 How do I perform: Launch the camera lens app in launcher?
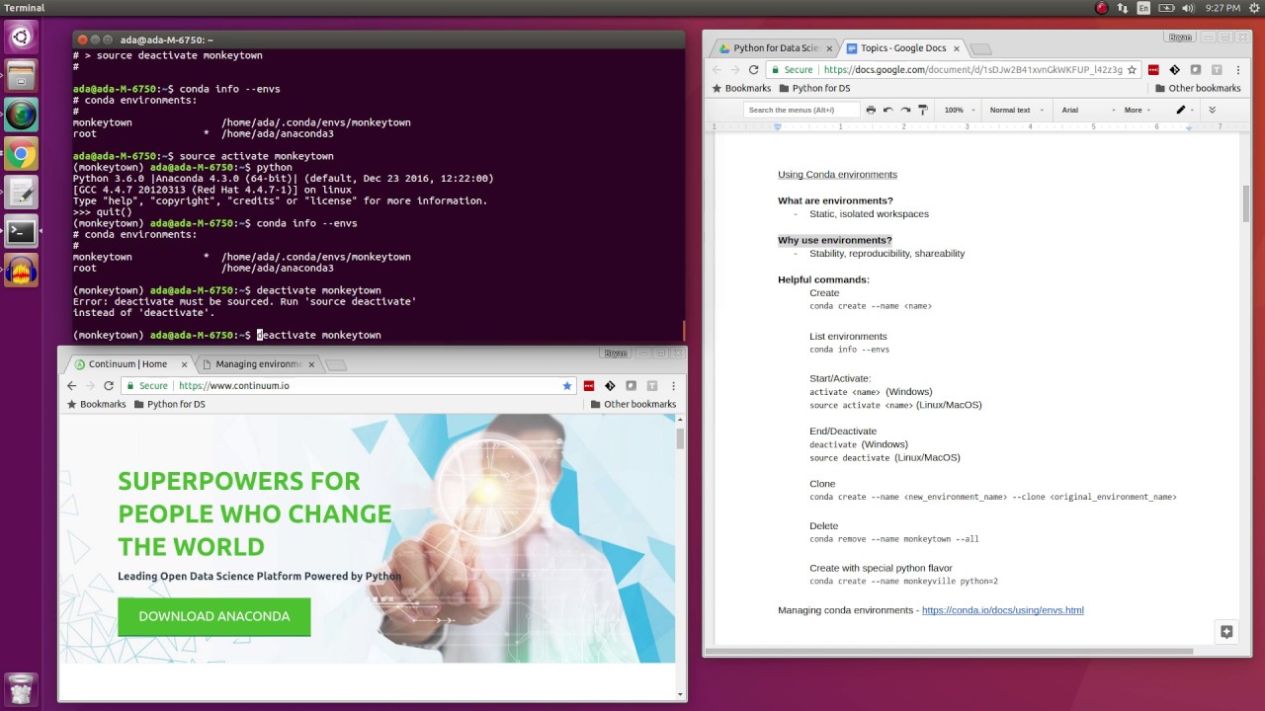click(21, 115)
